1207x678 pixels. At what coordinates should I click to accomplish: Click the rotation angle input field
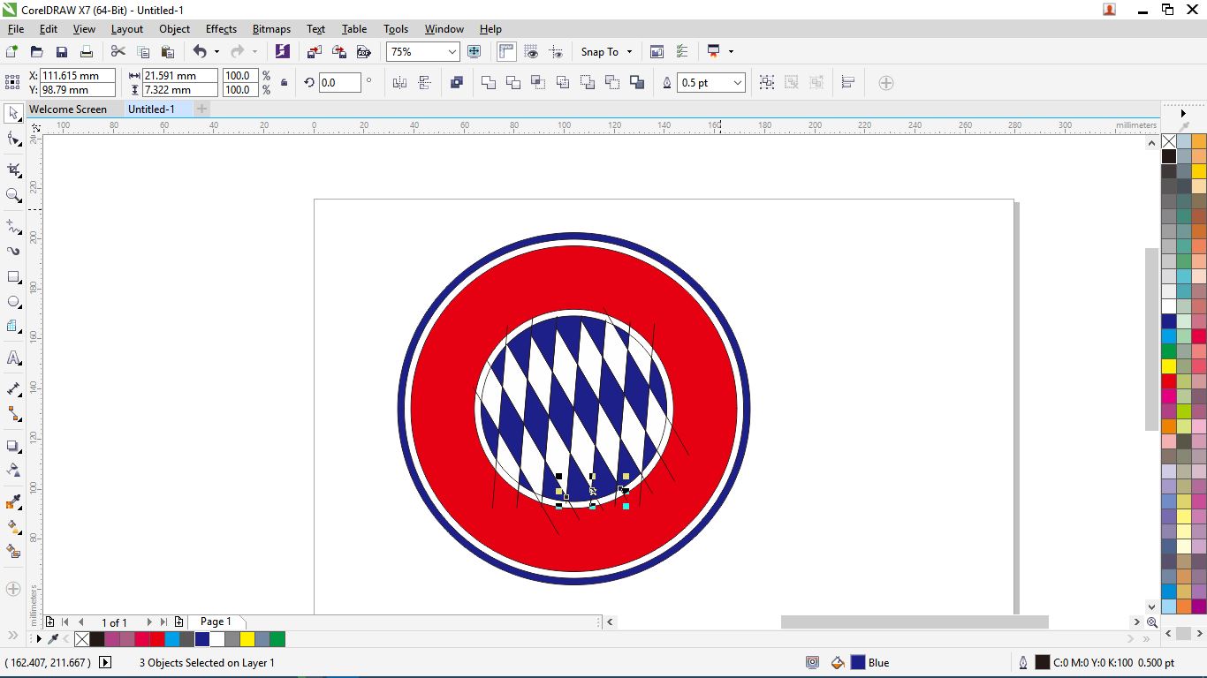point(339,83)
